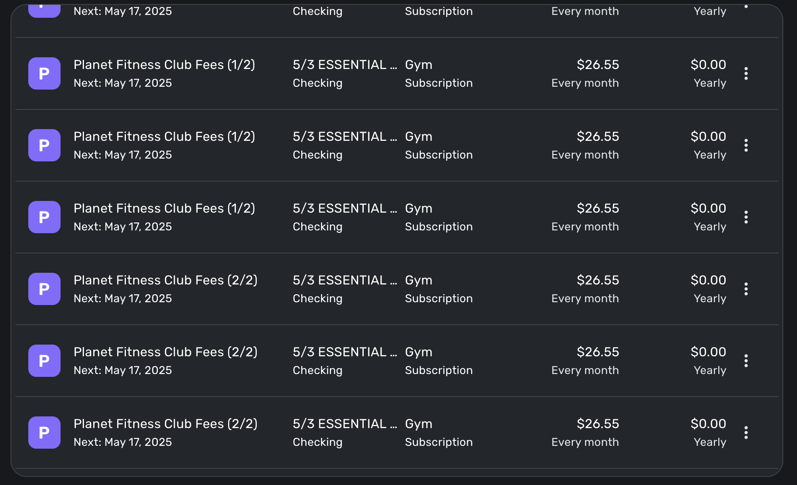Click the purple P icon of second (1/2) row
Image resolution: width=797 pixels, height=485 pixels.
pyautogui.click(x=44, y=145)
